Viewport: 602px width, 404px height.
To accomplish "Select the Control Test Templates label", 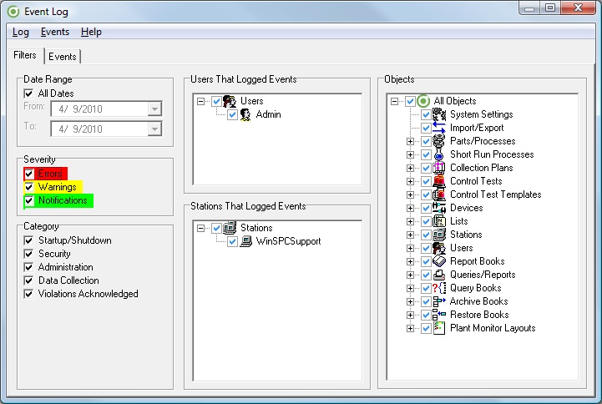I will tap(495, 194).
